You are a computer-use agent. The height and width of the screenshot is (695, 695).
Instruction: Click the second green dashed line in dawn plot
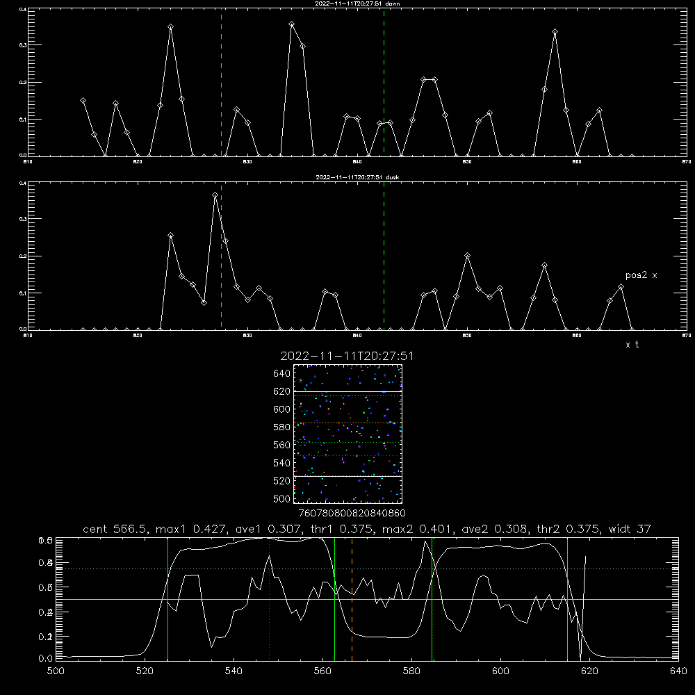(x=384, y=84)
